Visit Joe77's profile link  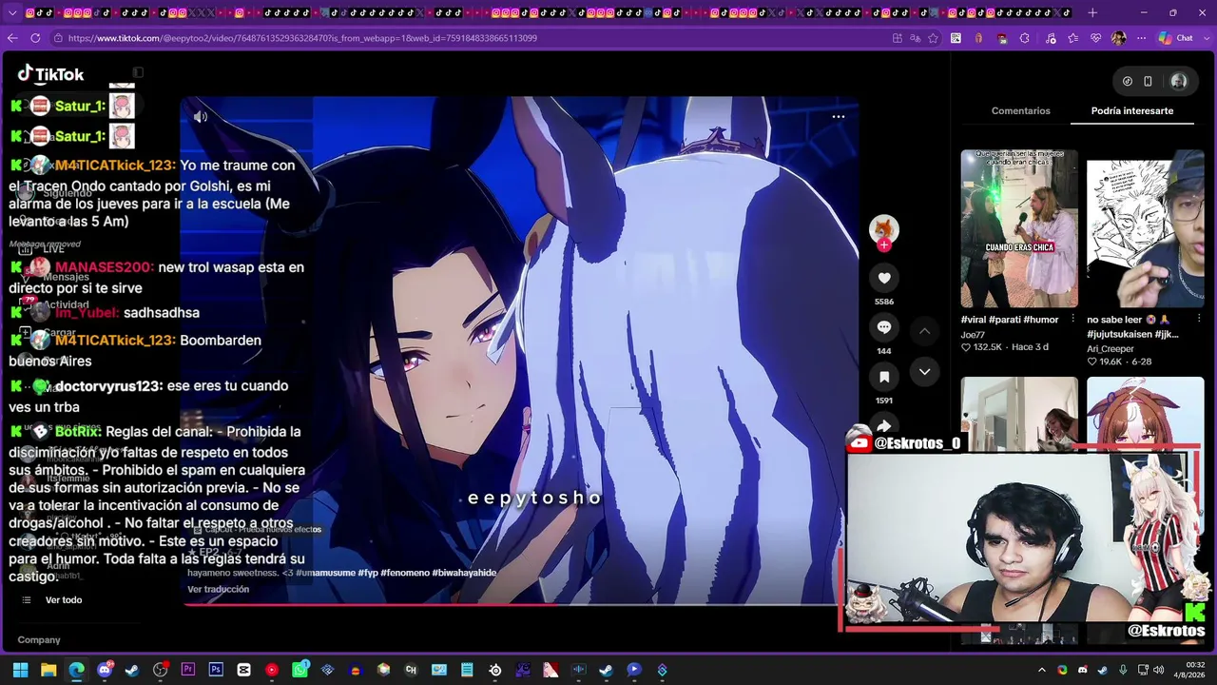973,335
